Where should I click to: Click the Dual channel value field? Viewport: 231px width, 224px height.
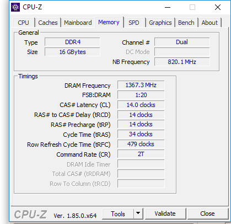[x=182, y=42]
